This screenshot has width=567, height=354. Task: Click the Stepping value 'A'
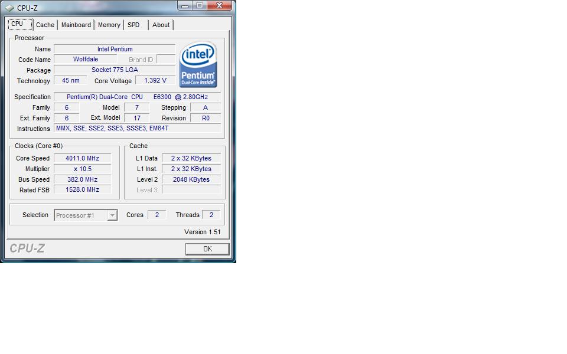click(x=206, y=107)
